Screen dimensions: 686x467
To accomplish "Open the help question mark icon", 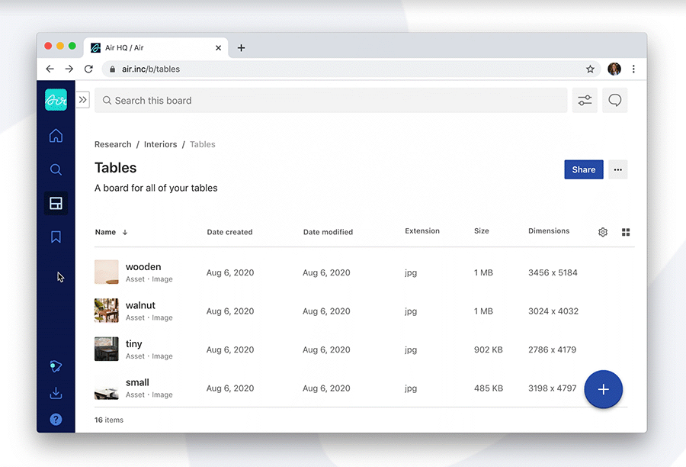I will (56, 419).
